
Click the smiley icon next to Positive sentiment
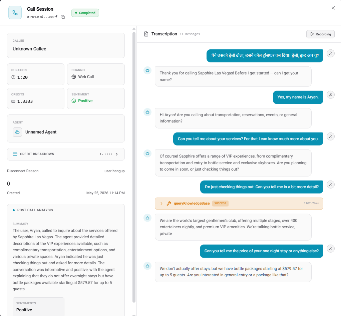pyautogui.click(x=74, y=101)
